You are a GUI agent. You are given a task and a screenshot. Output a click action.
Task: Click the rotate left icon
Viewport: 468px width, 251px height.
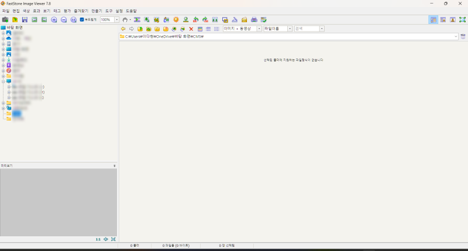(x=195, y=20)
